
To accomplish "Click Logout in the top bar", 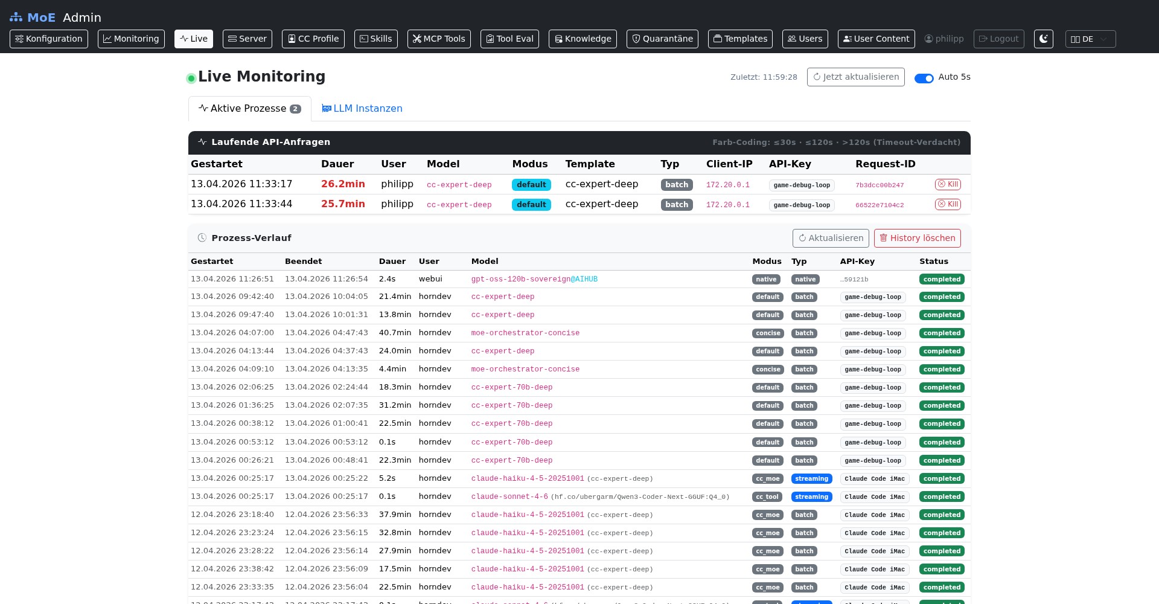I will tap(998, 39).
